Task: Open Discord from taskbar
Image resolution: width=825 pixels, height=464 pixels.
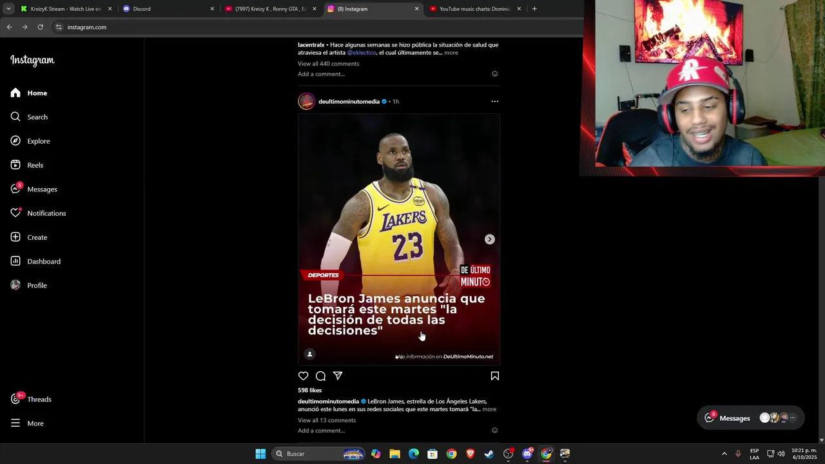Action: point(527,454)
